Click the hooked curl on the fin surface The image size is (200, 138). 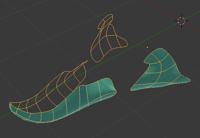(147, 62)
